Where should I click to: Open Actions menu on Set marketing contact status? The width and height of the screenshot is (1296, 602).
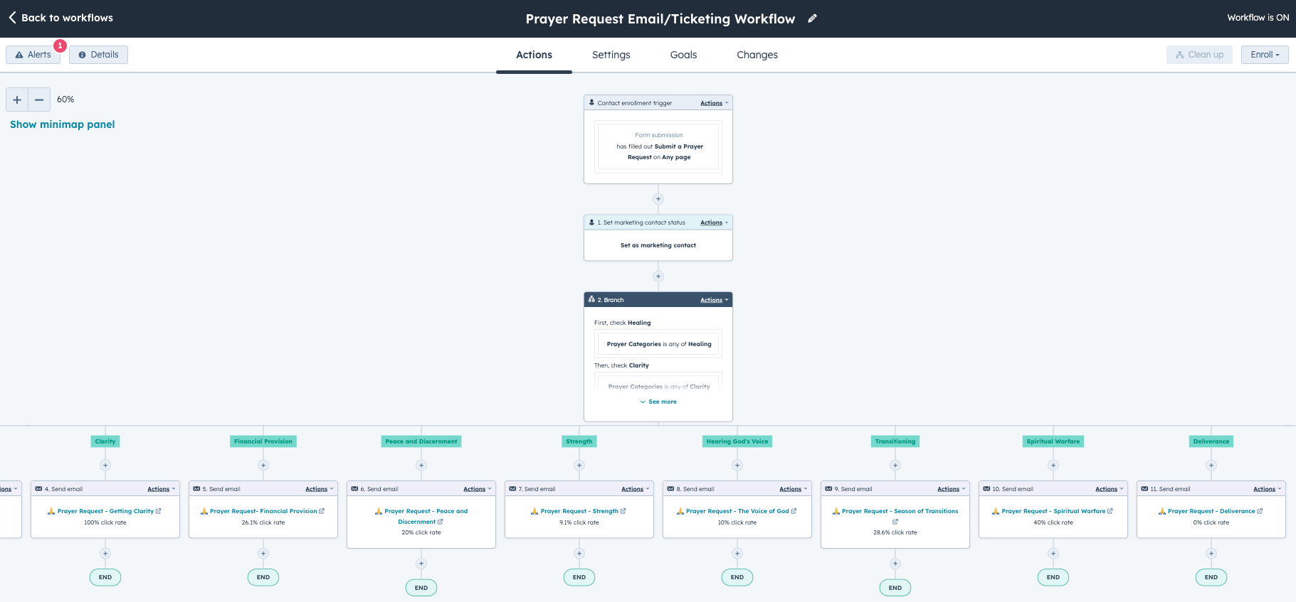[x=714, y=222]
